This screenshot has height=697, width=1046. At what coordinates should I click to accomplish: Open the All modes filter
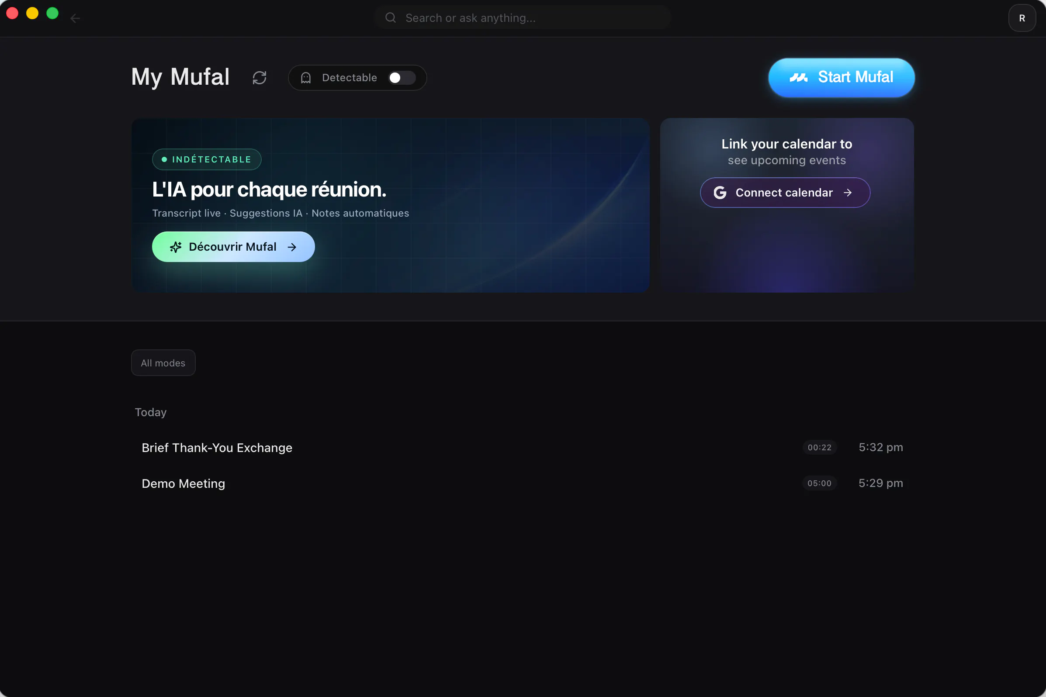coord(163,363)
